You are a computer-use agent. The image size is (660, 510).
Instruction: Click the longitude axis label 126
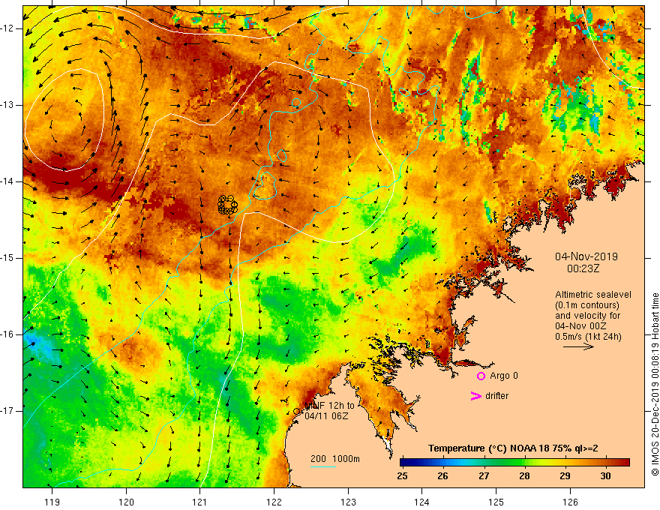pos(570,502)
